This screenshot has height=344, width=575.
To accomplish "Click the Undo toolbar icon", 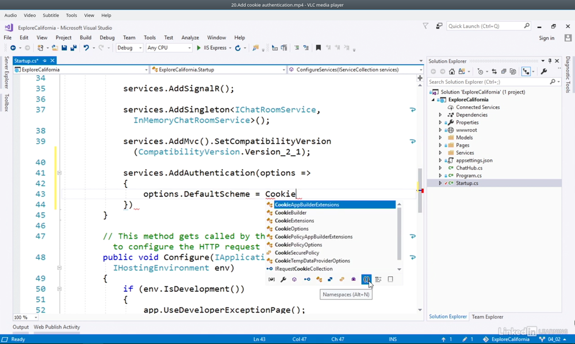I will click(86, 48).
